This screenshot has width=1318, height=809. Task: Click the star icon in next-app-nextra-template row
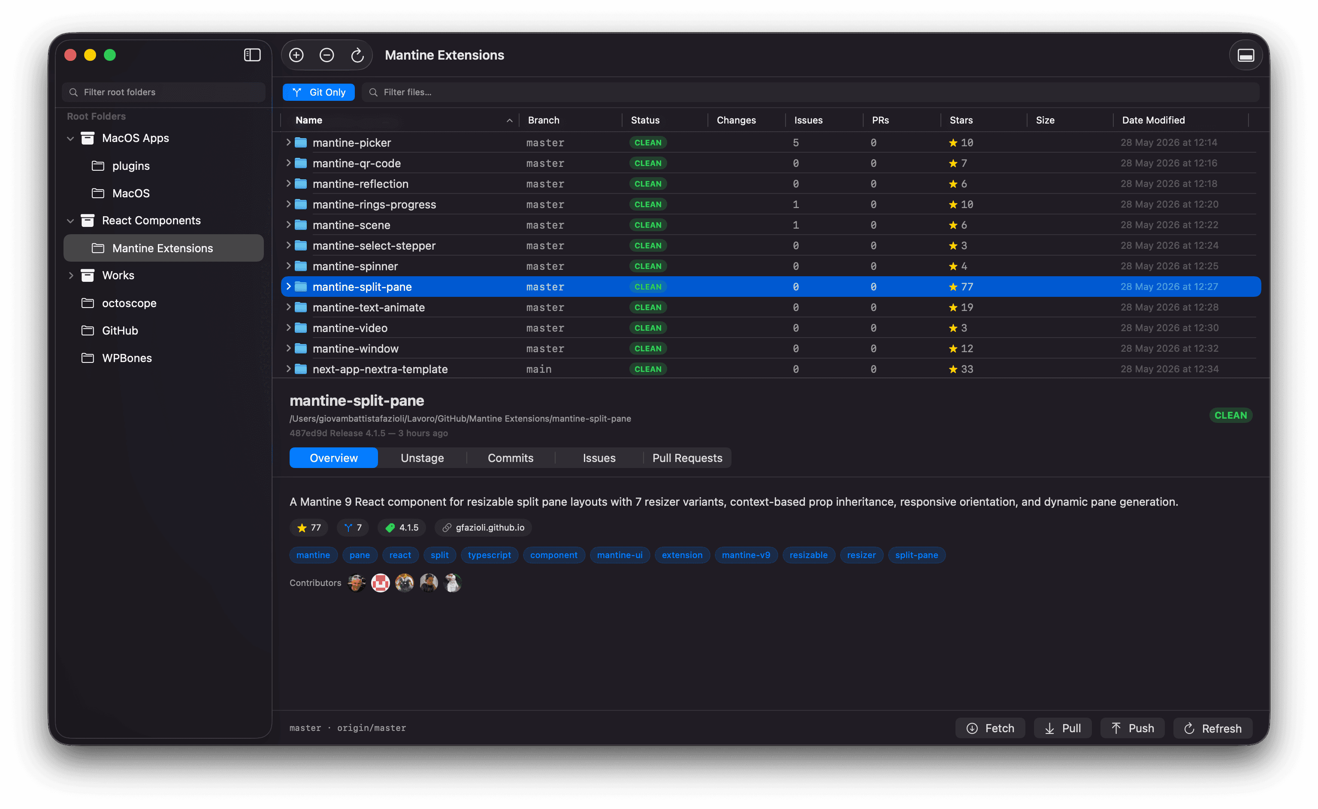point(952,369)
